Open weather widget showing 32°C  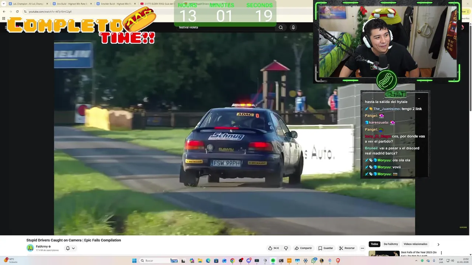(x=10, y=261)
